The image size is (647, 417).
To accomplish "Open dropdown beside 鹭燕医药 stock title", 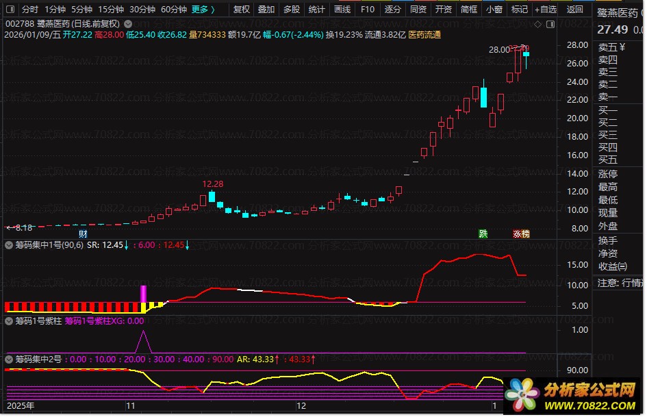I will (x=128, y=24).
